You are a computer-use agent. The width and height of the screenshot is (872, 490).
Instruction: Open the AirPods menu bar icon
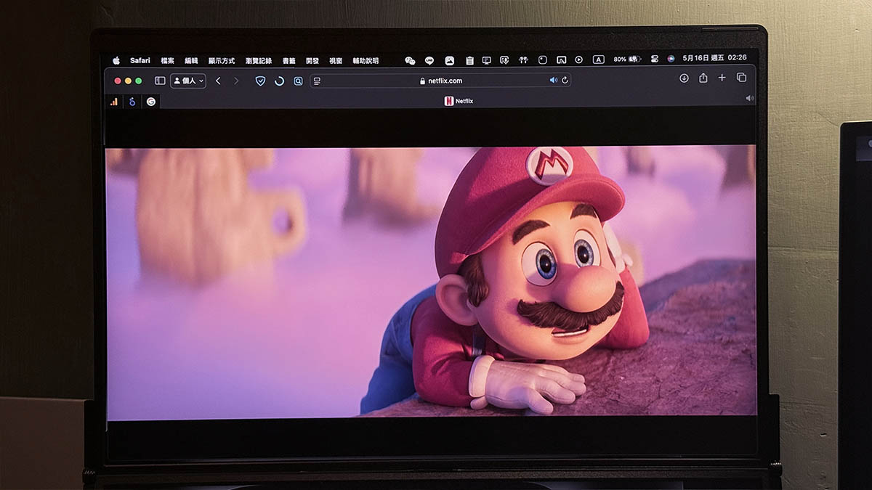(x=523, y=60)
